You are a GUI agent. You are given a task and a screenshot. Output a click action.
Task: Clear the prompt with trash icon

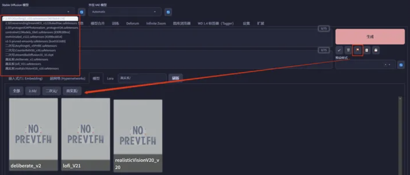[x=348, y=50]
